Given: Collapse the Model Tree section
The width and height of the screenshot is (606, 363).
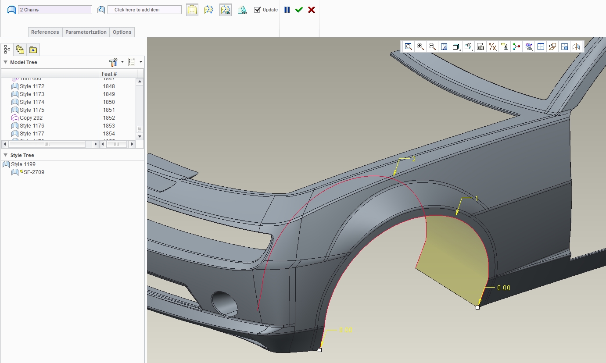Looking at the screenshot, I should click(5, 62).
